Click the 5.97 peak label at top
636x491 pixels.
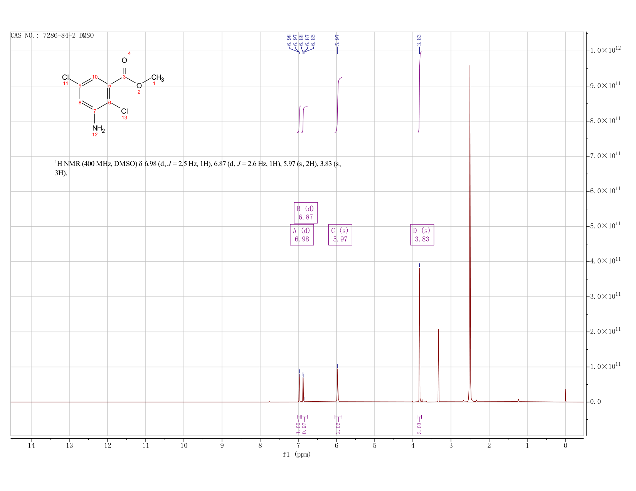coord(338,40)
